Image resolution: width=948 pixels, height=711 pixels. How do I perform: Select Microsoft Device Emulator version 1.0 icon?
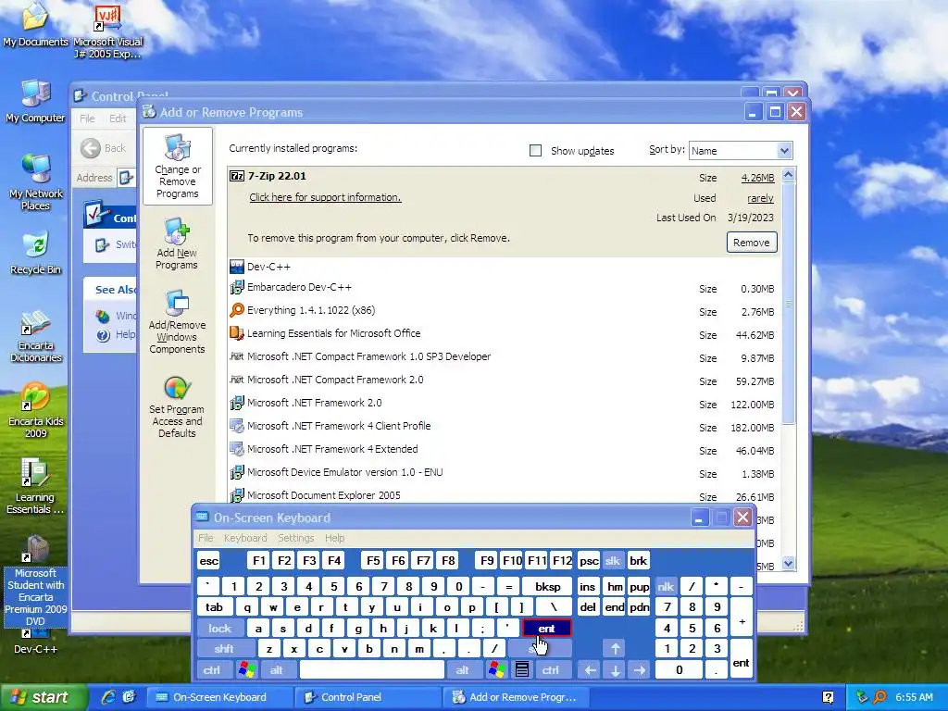click(237, 472)
